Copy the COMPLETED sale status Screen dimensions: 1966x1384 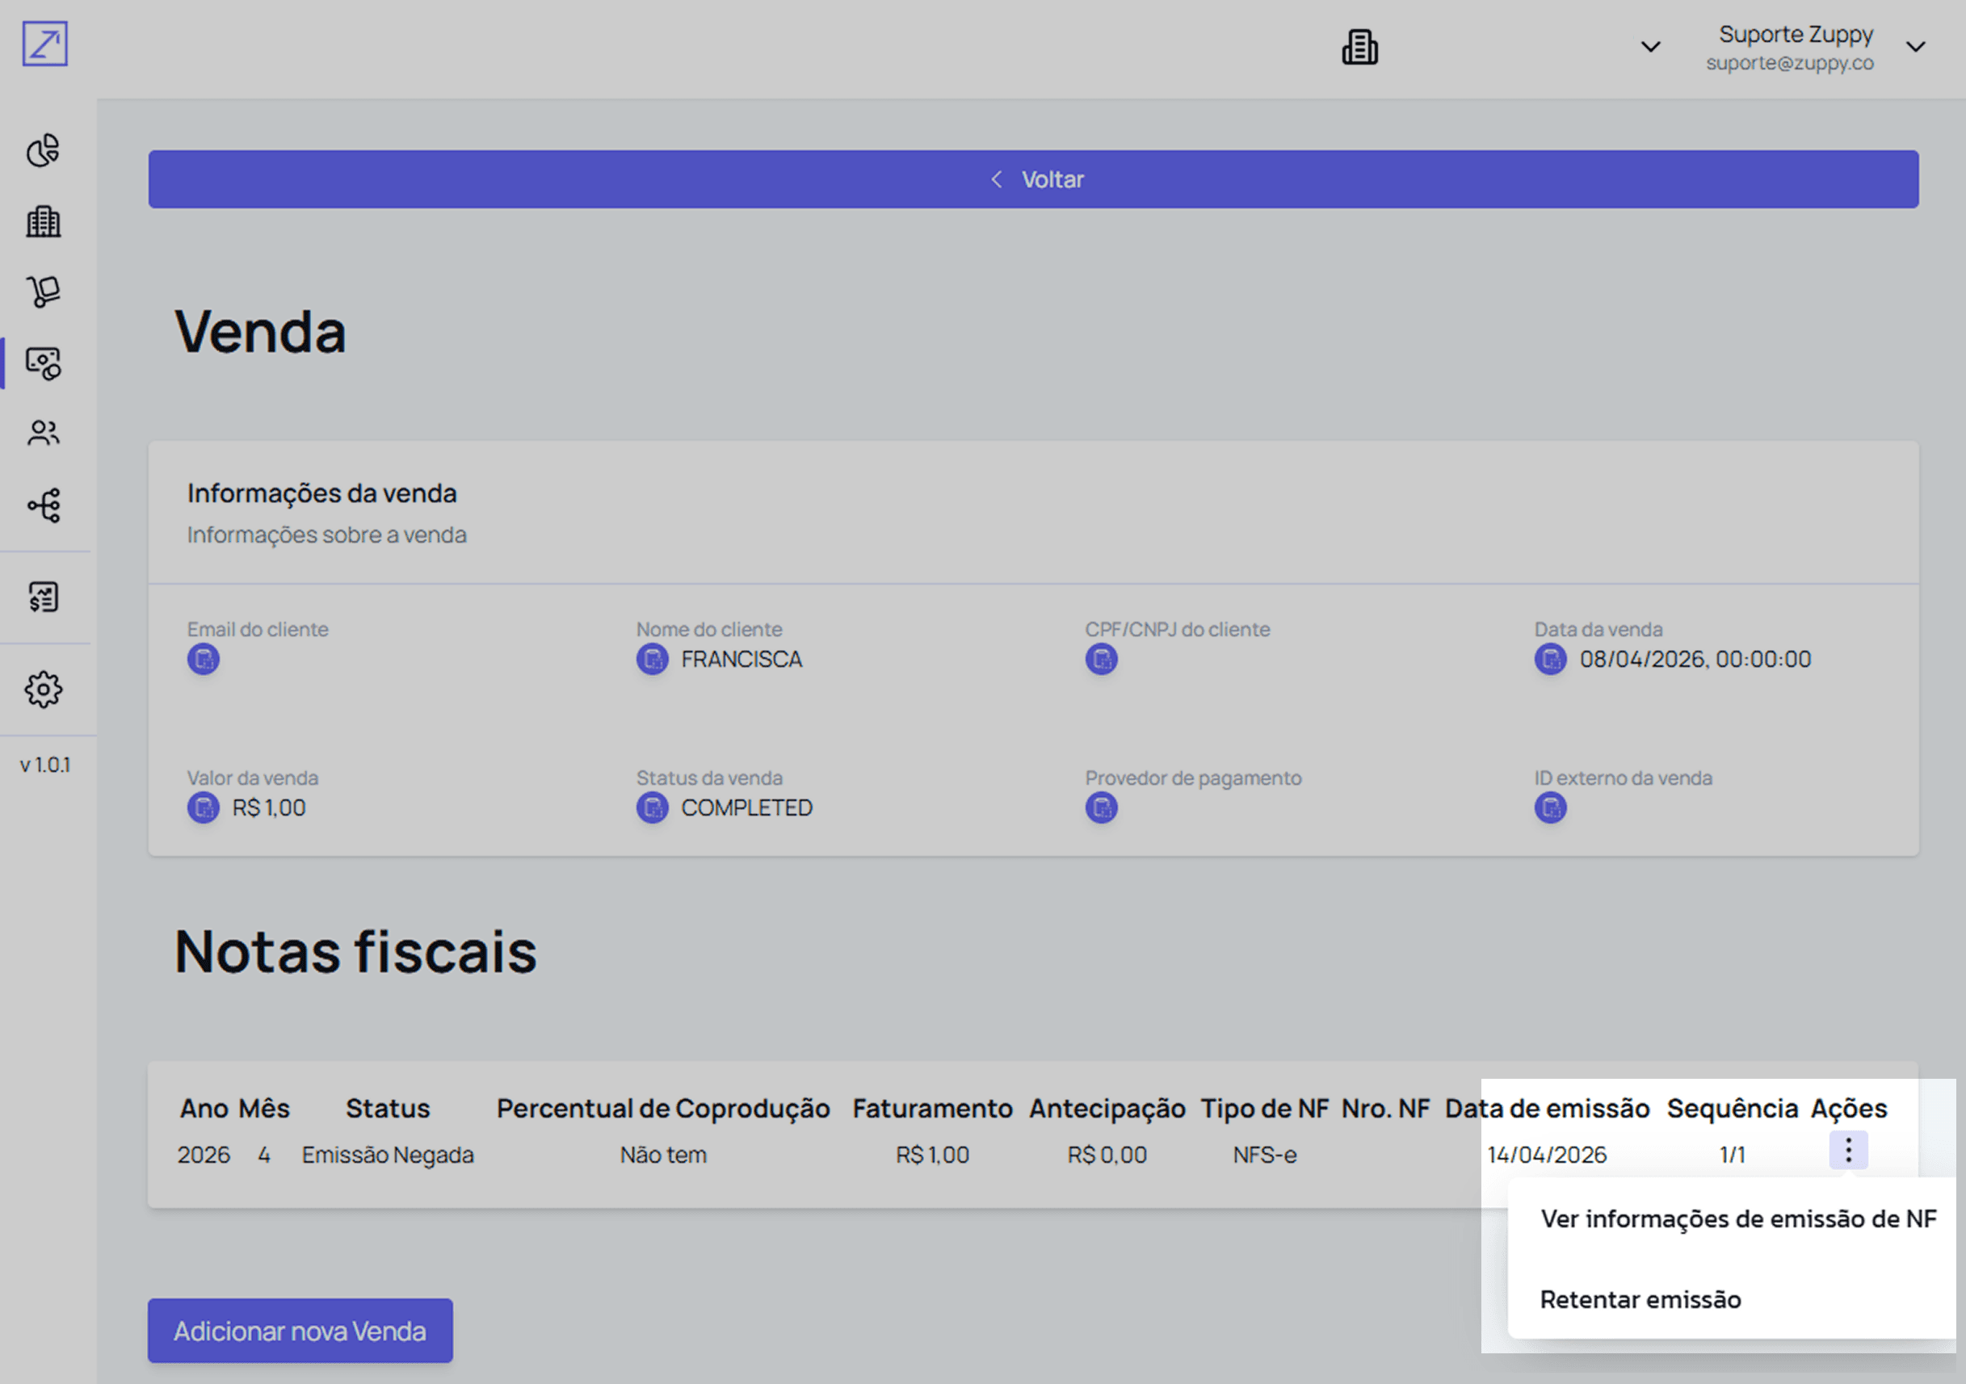(x=652, y=807)
